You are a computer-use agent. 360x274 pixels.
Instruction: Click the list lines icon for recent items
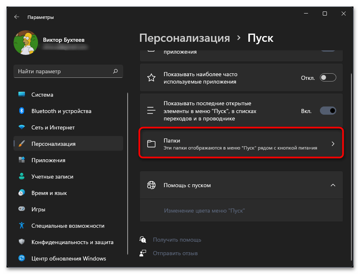(x=151, y=111)
